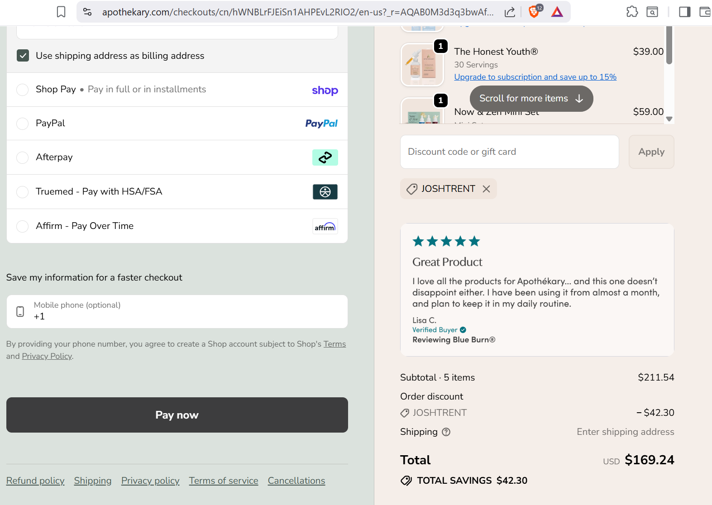Open the Brave Rewards triangle icon
The width and height of the screenshot is (712, 505).
tap(557, 12)
